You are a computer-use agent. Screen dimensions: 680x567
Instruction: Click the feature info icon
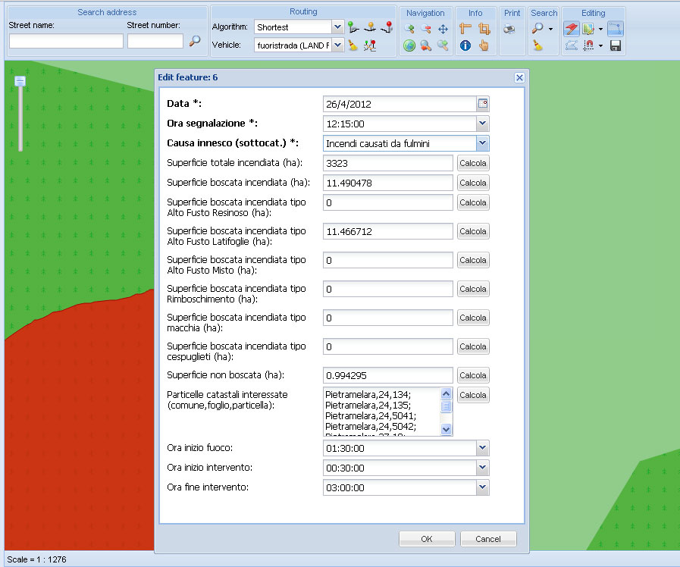pos(465,45)
